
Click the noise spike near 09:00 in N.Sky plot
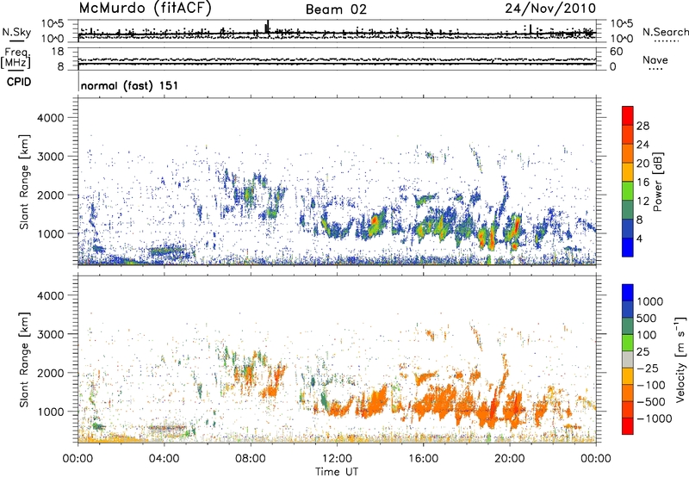[x=267, y=27]
